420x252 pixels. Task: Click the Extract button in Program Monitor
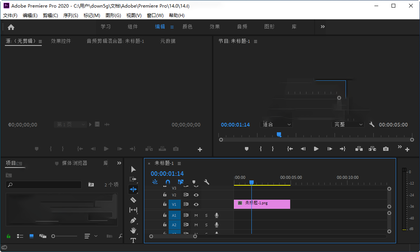[372, 149]
